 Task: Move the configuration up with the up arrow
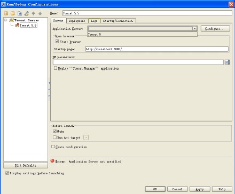coord(33,13)
